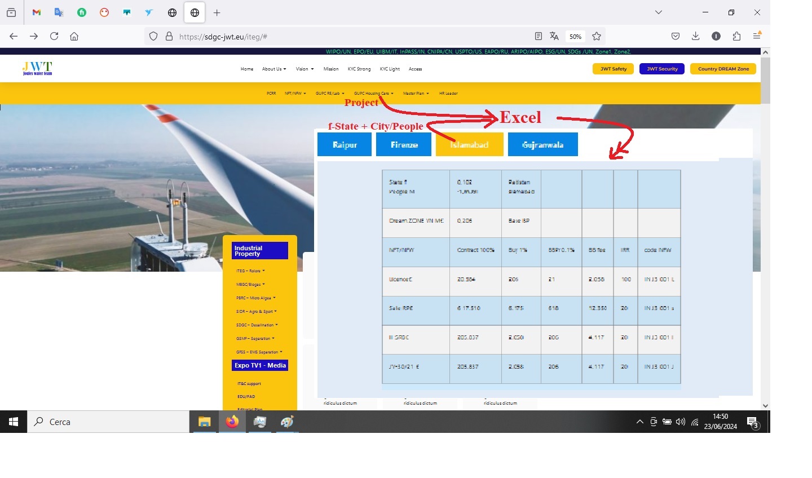The width and height of the screenshot is (812, 478).
Task: Click the JWT Security button
Action: click(662, 69)
